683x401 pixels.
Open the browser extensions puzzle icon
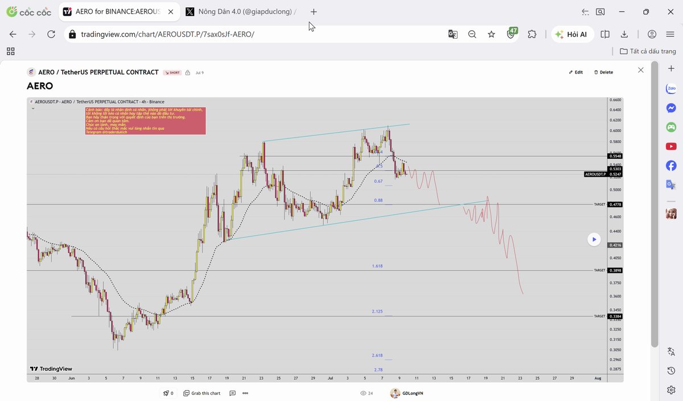[x=532, y=34]
